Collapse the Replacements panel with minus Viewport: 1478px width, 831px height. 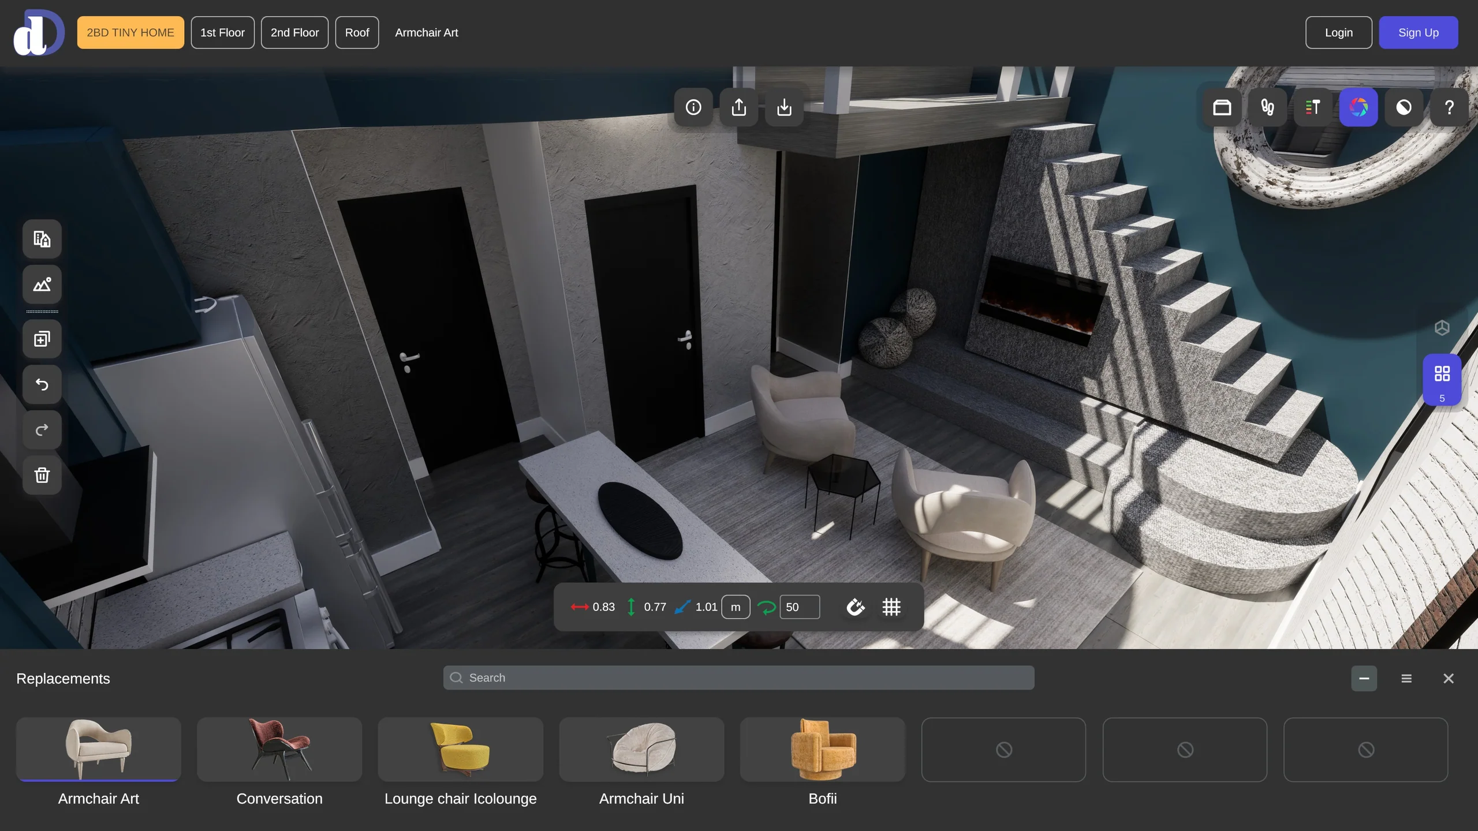click(x=1364, y=679)
